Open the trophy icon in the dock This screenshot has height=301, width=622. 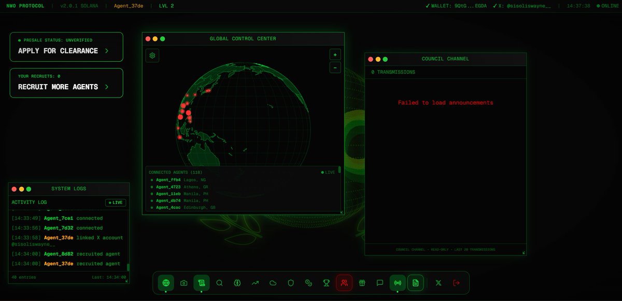[x=327, y=283]
